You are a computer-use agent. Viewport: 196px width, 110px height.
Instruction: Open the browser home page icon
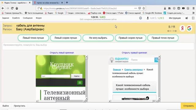[17, 8]
